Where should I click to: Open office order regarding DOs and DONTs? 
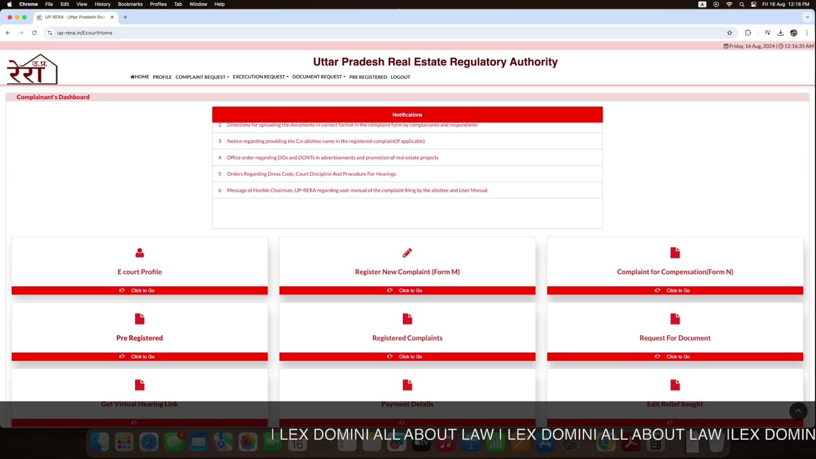click(x=333, y=157)
